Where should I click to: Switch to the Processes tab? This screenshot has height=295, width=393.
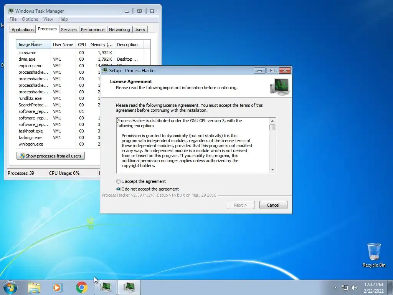pos(47,29)
